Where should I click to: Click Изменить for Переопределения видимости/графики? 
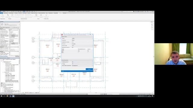tap(14, 35)
